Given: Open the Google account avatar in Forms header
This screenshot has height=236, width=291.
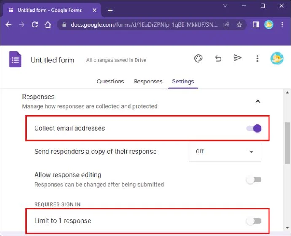Looking at the screenshot, I should (277, 59).
